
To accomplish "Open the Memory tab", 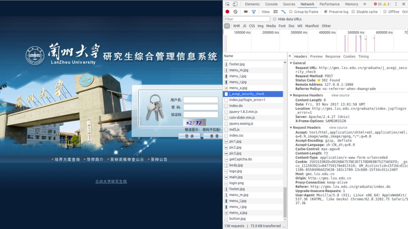I will pyautogui.click(x=352, y=4).
